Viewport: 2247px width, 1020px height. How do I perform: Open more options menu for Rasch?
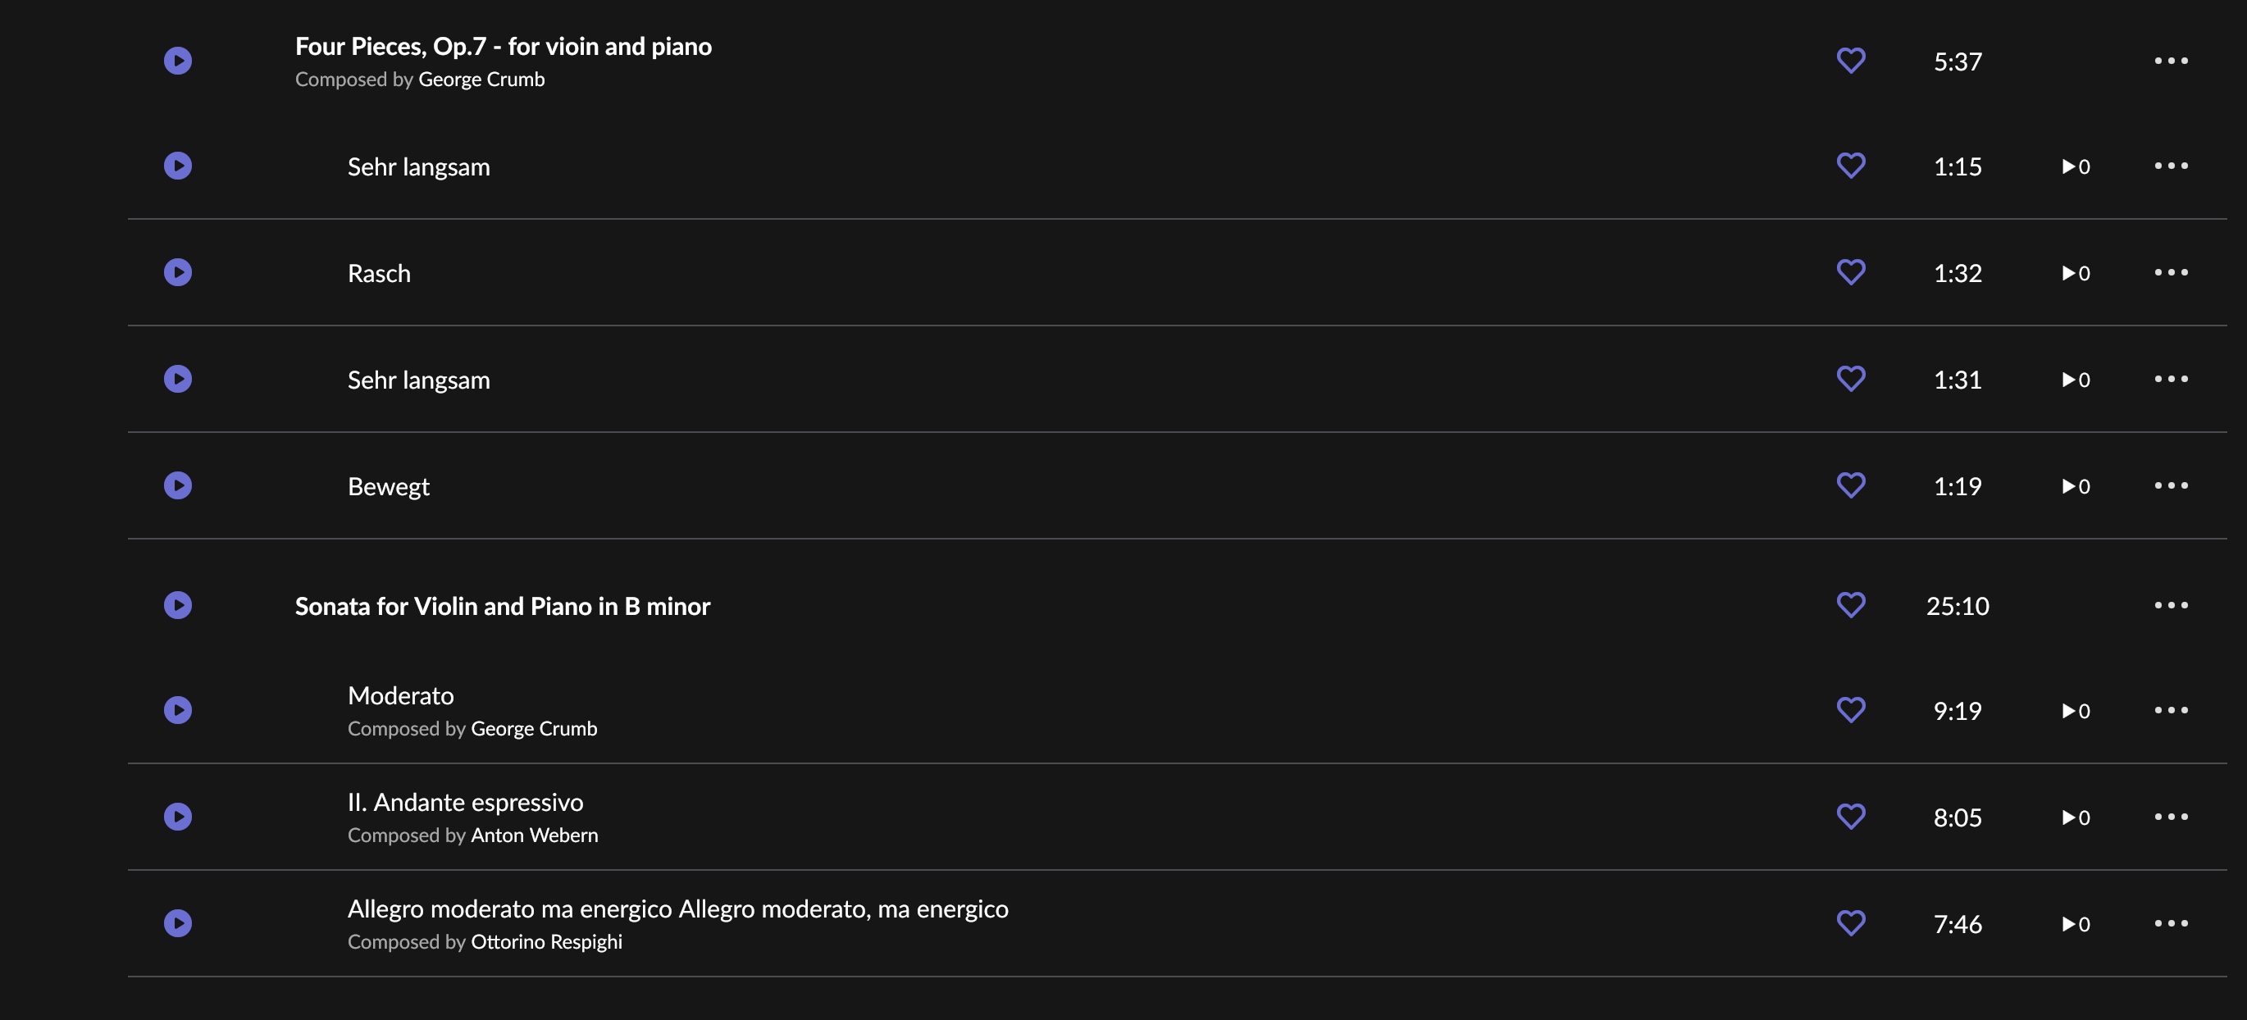click(x=2171, y=273)
